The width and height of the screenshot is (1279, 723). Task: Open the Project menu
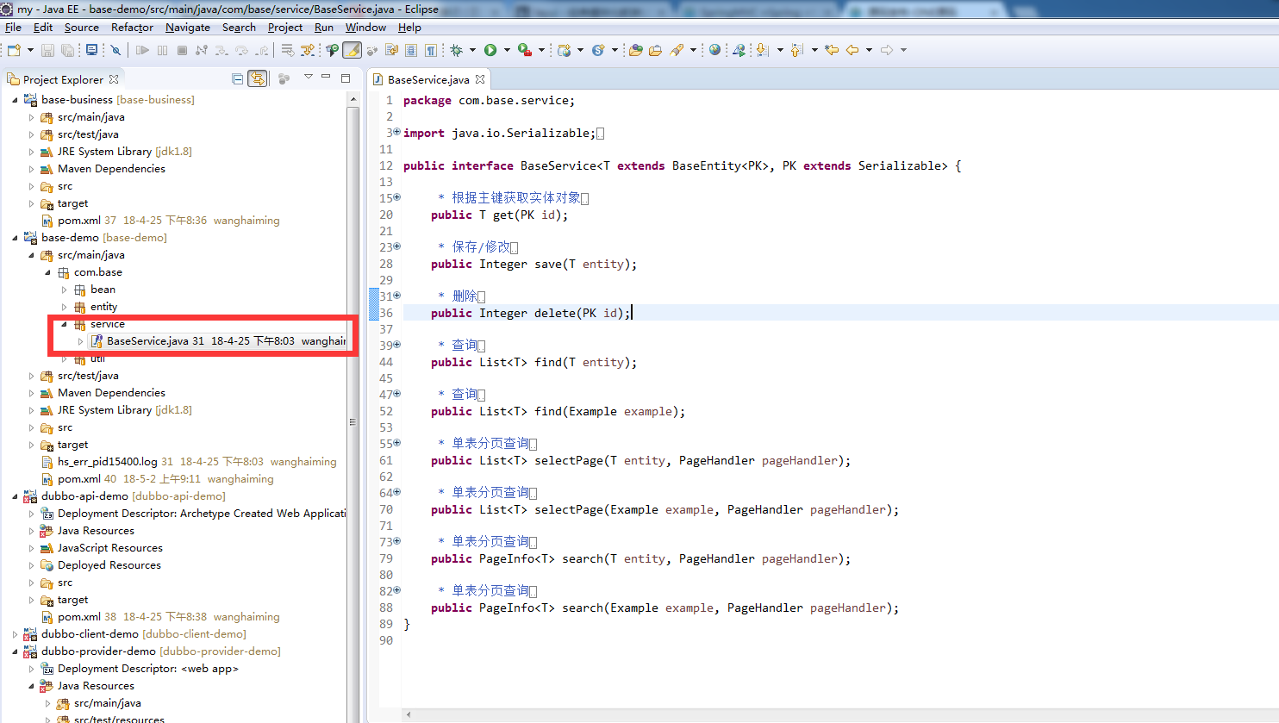[x=285, y=28]
